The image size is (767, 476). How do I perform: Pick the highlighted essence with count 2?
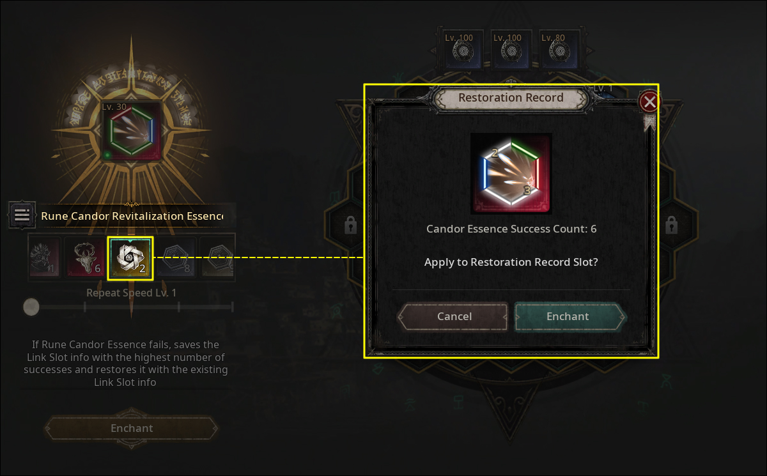[x=130, y=258]
